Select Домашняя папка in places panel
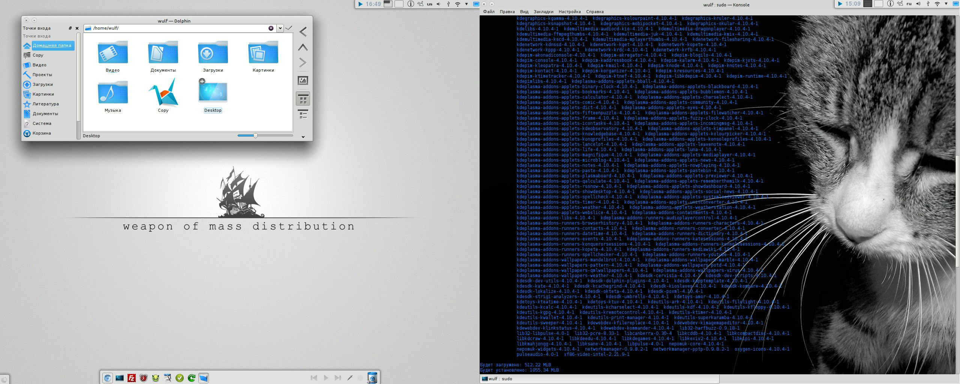This screenshot has width=960, height=384. 49,45
